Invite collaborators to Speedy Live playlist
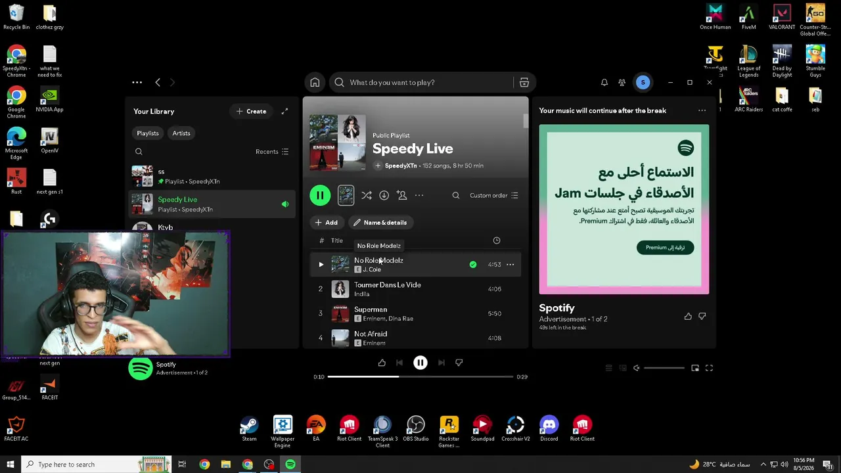This screenshot has height=473, width=841. pyautogui.click(x=402, y=195)
